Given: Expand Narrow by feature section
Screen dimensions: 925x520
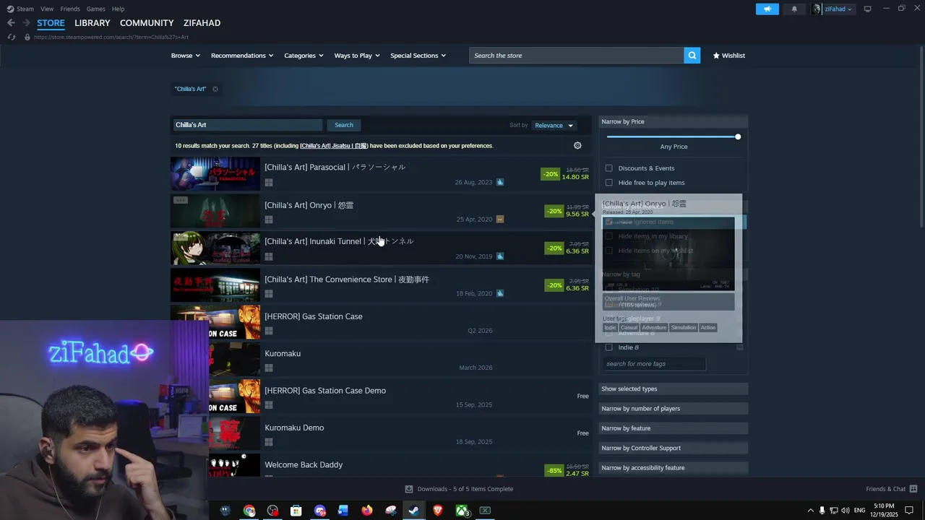Looking at the screenshot, I should coord(674,428).
